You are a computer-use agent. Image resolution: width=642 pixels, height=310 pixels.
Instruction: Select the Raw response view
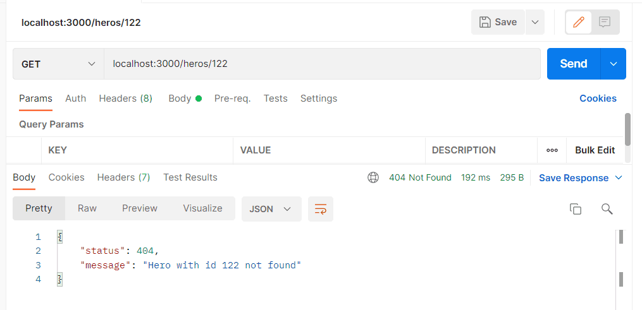point(87,208)
